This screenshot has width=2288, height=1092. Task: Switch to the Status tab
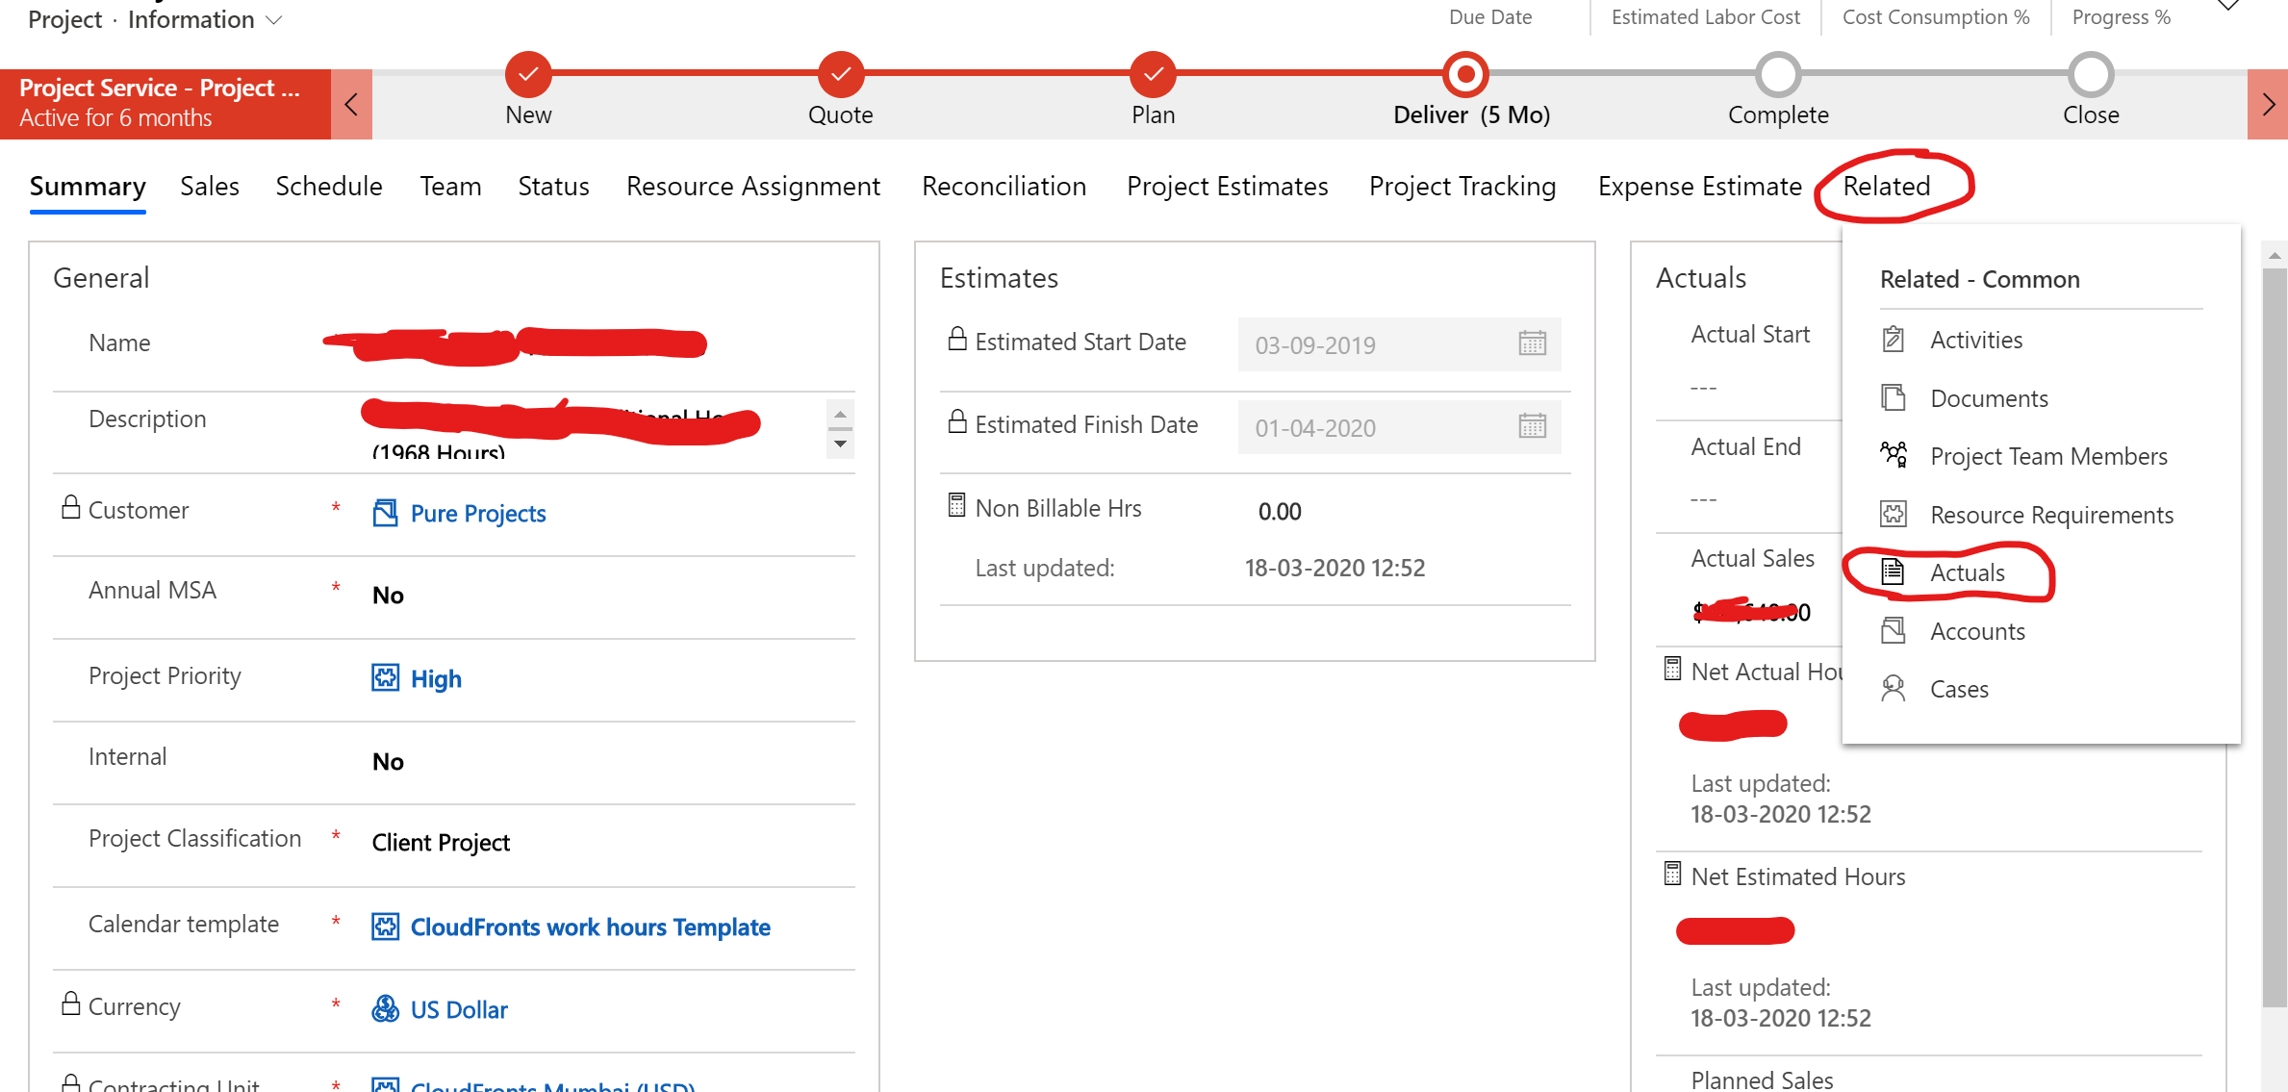pos(553,186)
